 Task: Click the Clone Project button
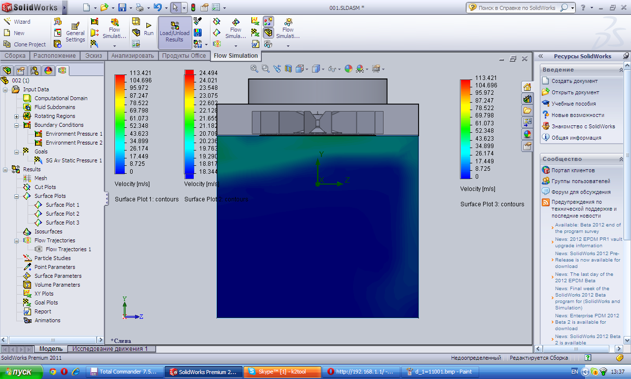click(x=30, y=44)
